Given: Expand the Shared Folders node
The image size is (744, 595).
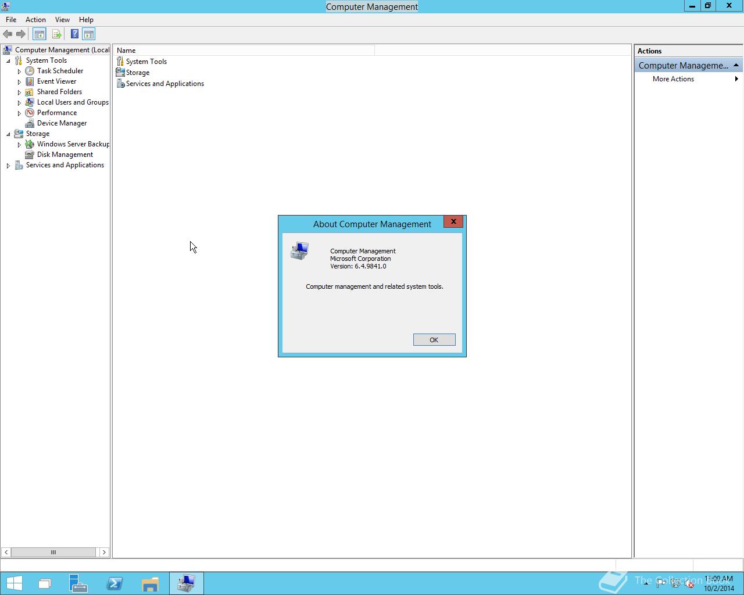Looking at the screenshot, I should coord(19,92).
